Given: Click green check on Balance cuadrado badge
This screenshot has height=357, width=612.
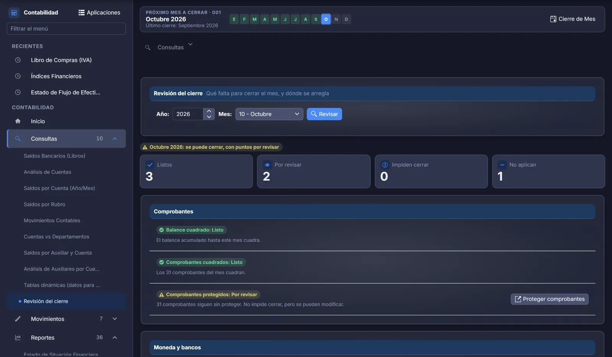Looking at the screenshot, I should point(161,230).
